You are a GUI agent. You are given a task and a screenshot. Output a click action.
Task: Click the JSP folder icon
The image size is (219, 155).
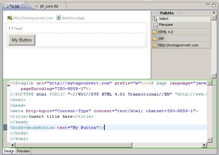pyautogui.click(x=155, y=39)
